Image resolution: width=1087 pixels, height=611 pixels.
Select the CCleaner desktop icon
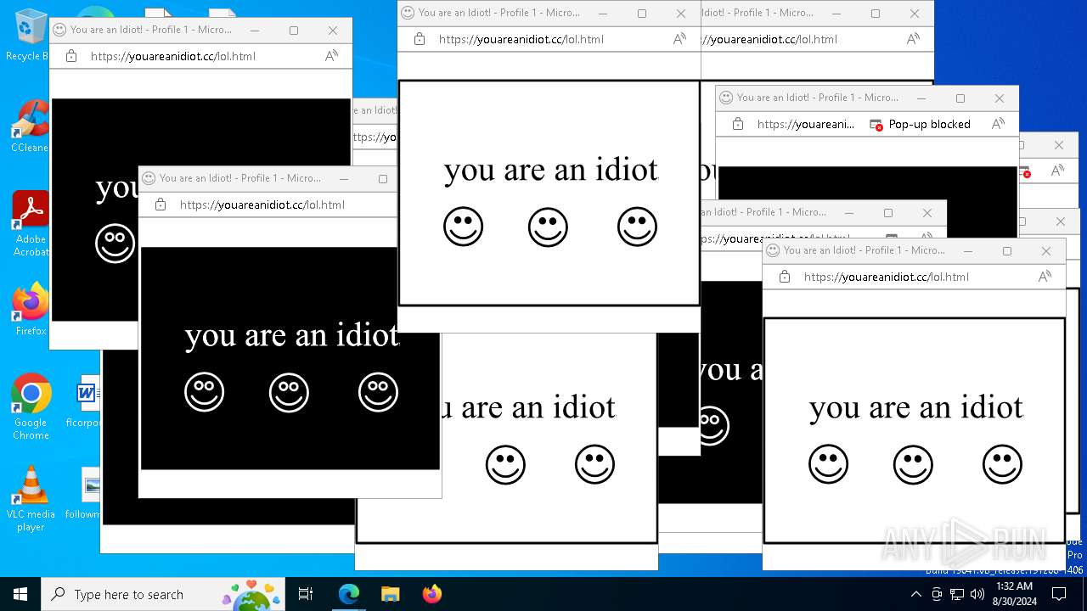31,126
